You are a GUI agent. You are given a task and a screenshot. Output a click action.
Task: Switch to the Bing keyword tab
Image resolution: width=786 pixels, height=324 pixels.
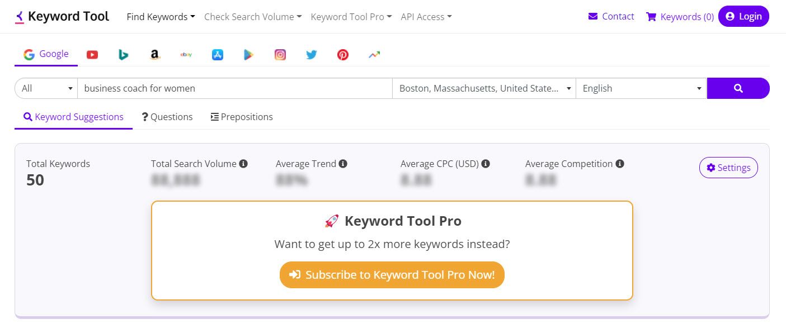coord(124,55)
